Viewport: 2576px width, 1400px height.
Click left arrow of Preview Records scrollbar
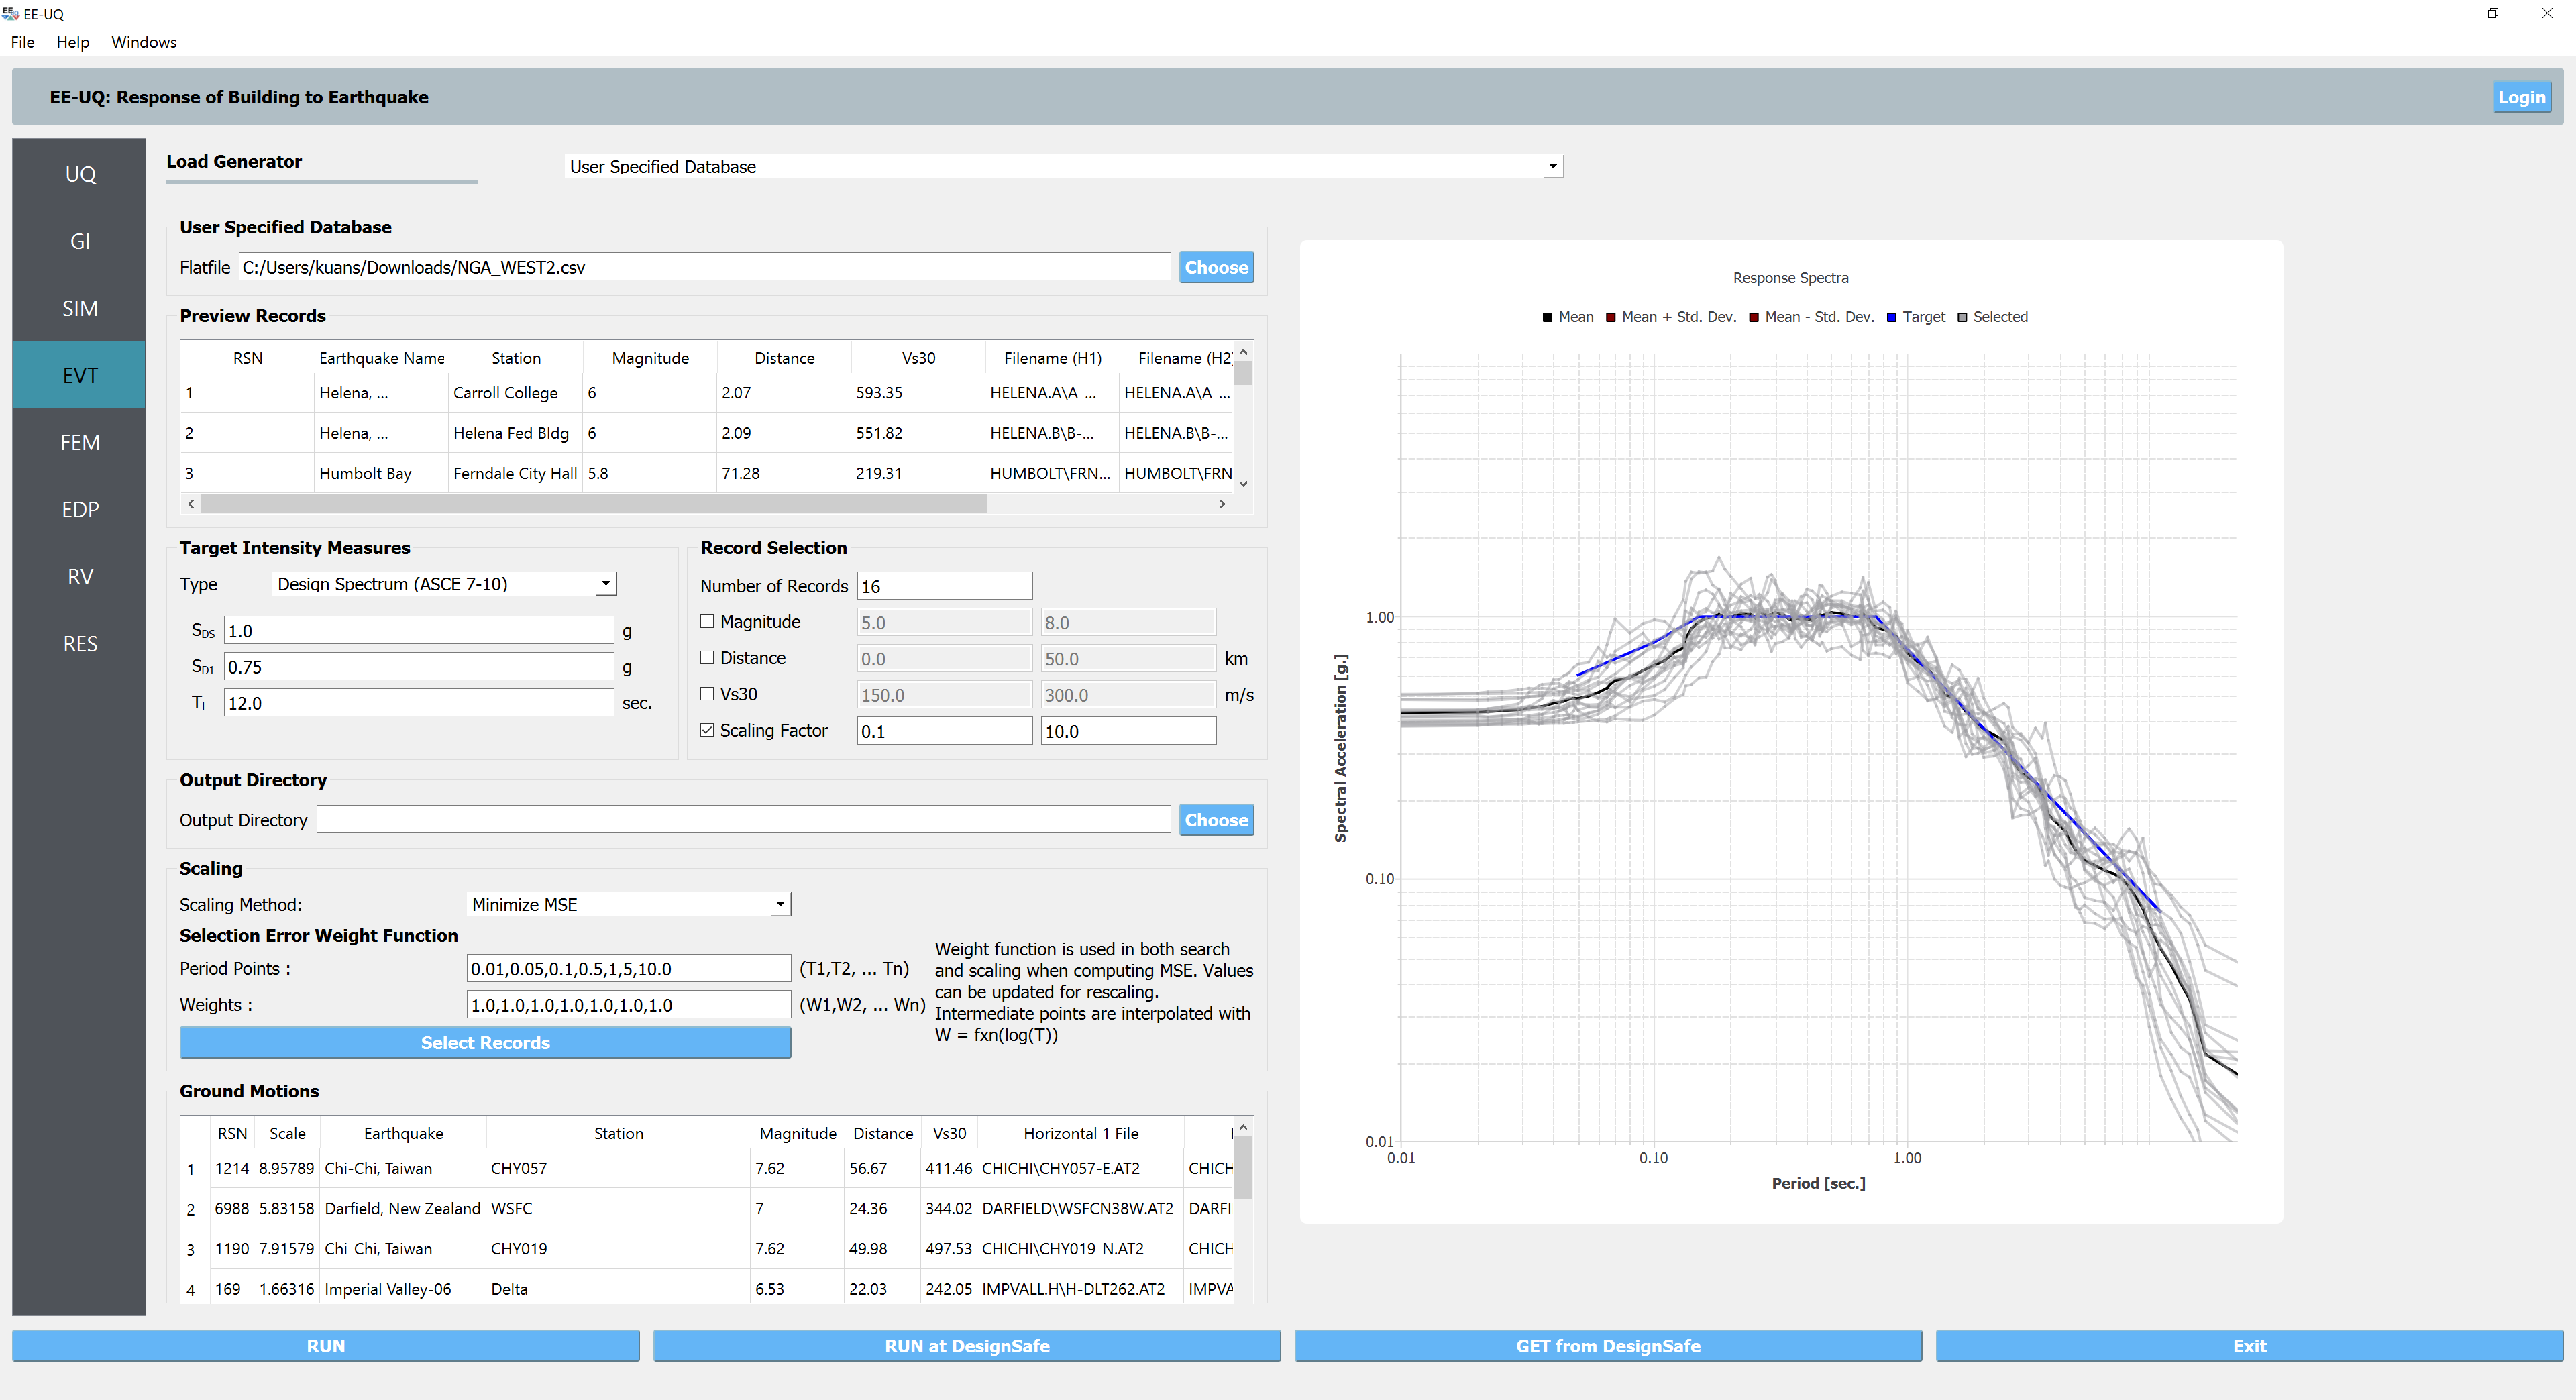pos(191,504)
